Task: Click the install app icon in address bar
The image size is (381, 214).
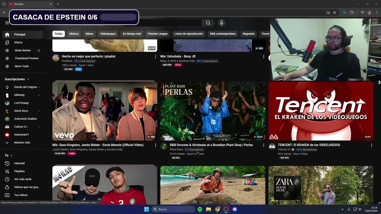Action: click(328, 12)
